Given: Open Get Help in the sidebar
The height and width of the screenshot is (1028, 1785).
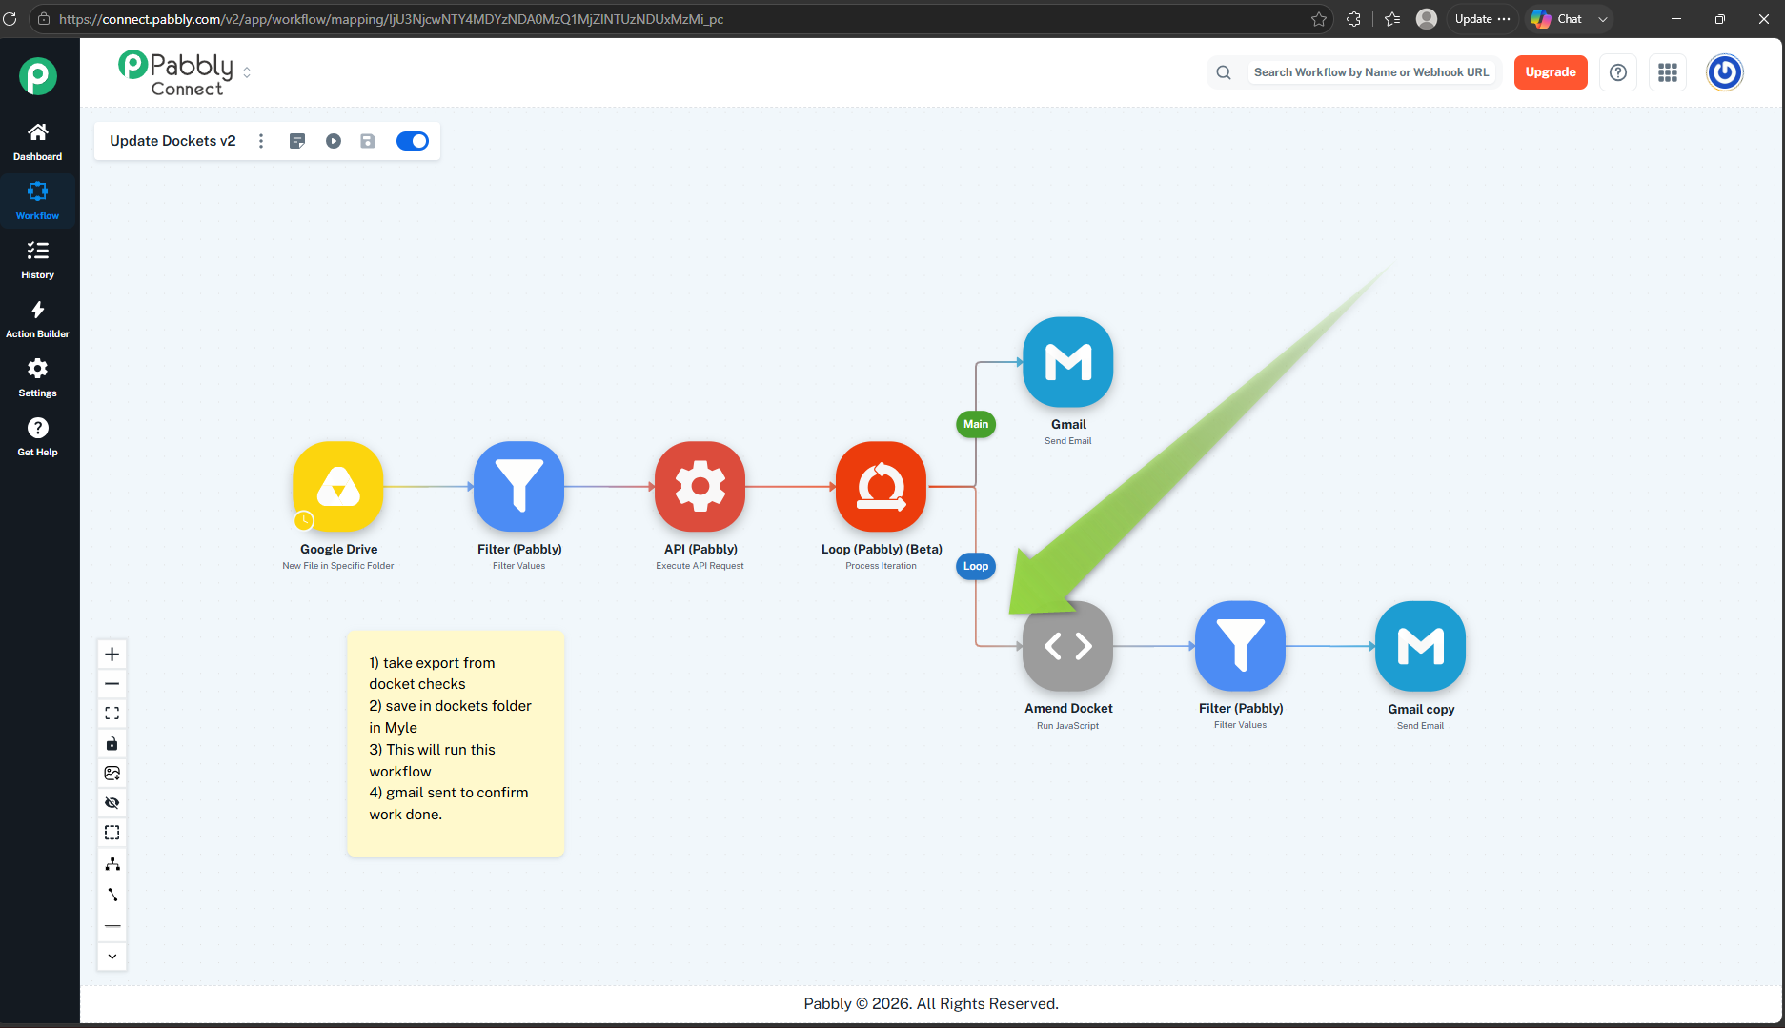Looking at the screenshot, I should point(38,437).
